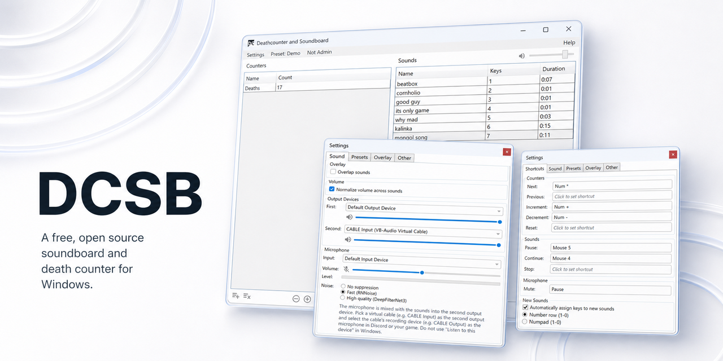The image size is (723, 361).
Task: Click the add counter list-plus icon
Action: point(236,296)
